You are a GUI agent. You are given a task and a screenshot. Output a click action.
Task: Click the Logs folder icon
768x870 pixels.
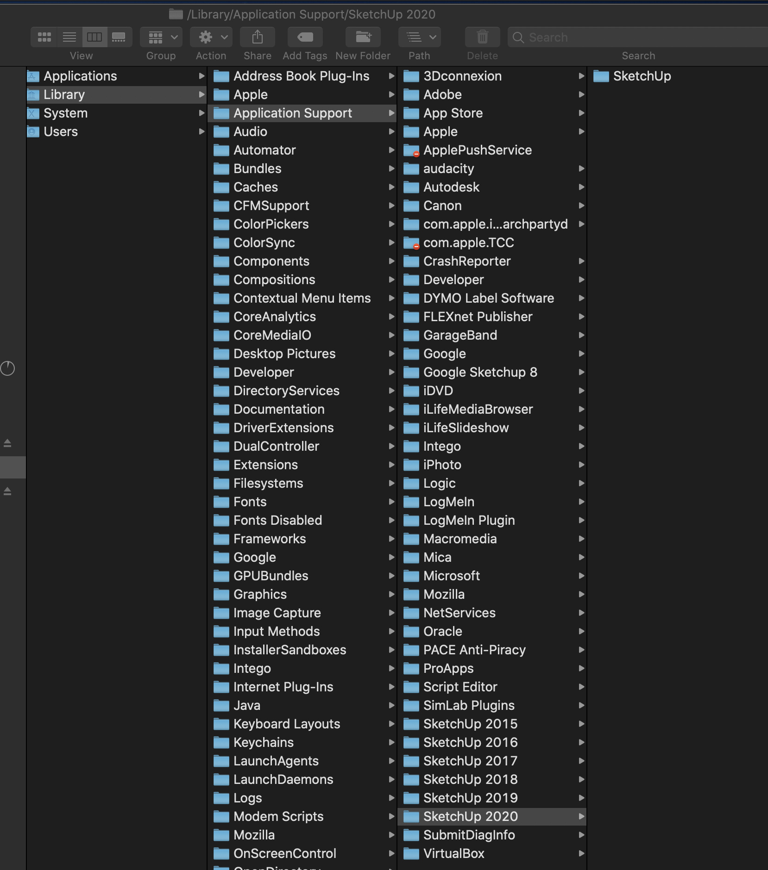(221, 798)
